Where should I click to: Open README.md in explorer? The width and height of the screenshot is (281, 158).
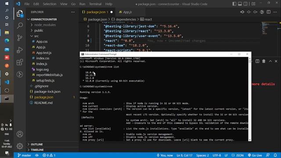coord(43,103)
